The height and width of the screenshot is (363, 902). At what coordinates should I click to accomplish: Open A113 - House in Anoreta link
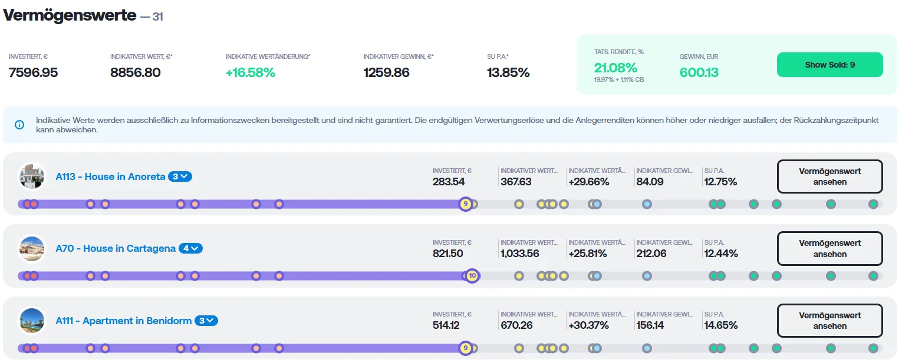pos(110,176)
